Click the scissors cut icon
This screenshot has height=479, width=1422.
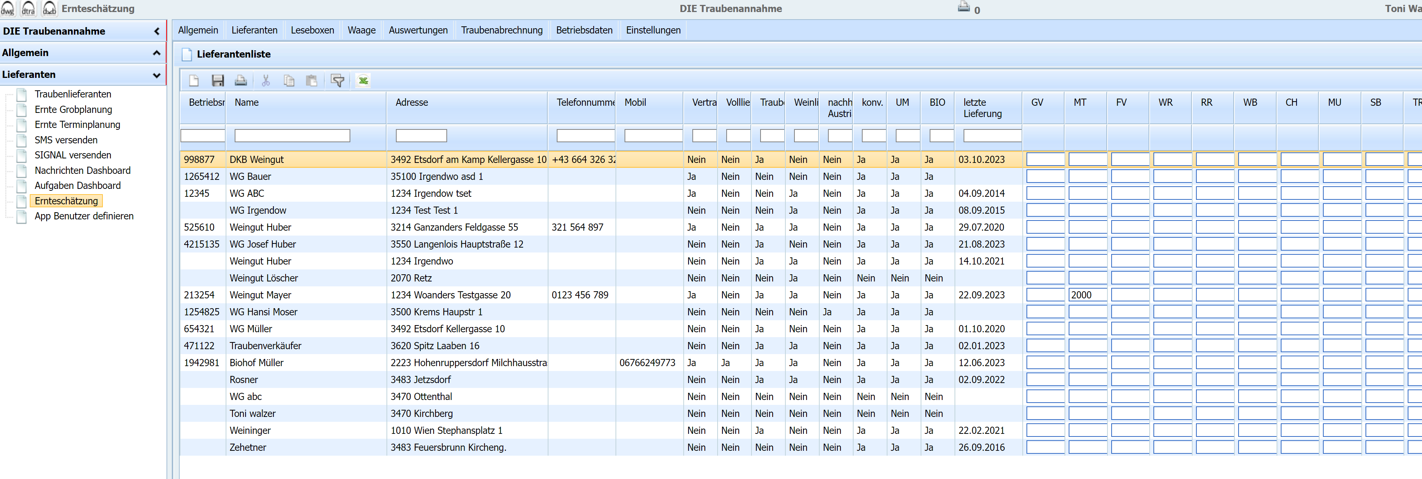coord(266,81)
